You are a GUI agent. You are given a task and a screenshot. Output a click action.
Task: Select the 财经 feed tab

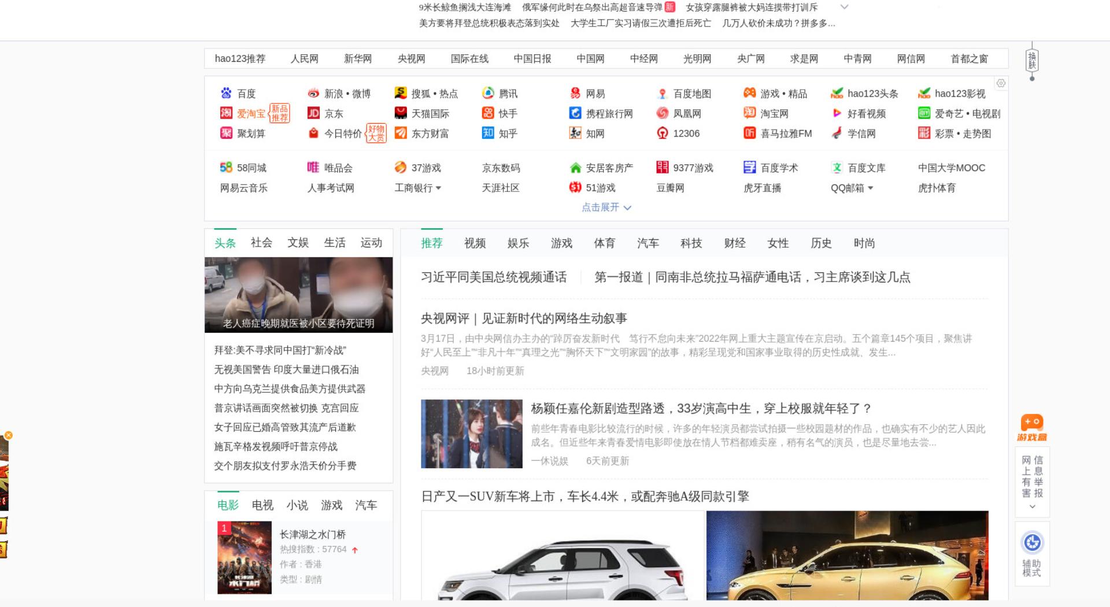click(x=735, y=243)
